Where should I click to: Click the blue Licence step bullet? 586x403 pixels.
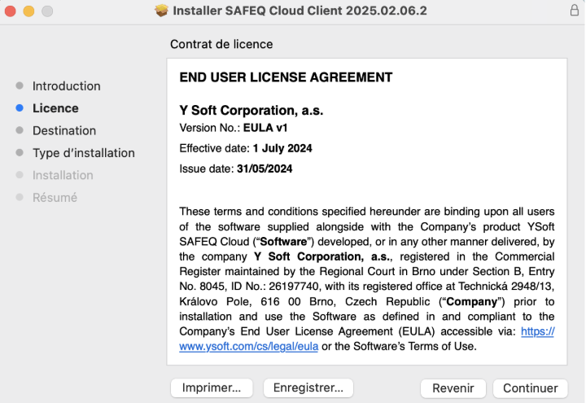pyautogui.click(x=20, y=108)
